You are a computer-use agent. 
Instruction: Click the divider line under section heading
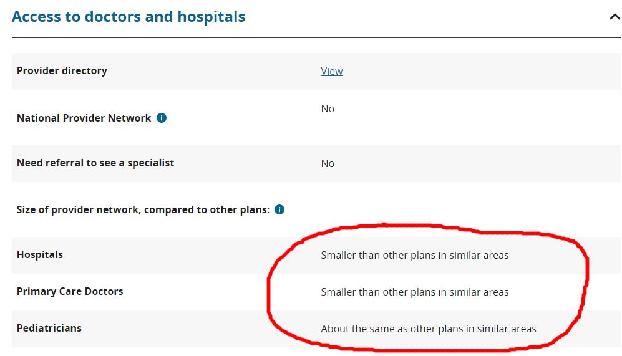pyautogui.click(x=316, y=37)
